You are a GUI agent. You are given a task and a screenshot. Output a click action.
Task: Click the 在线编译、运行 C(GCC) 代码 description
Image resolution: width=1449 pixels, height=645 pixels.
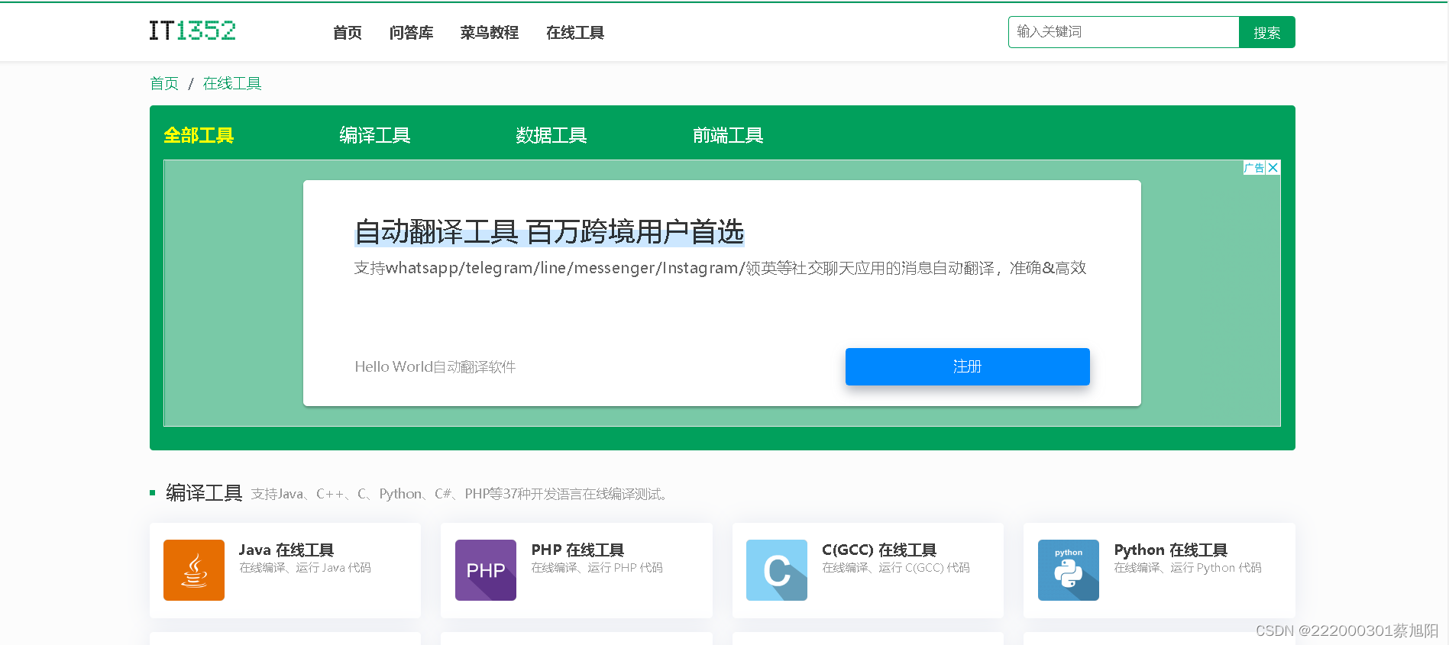click(x=896, y=568)
